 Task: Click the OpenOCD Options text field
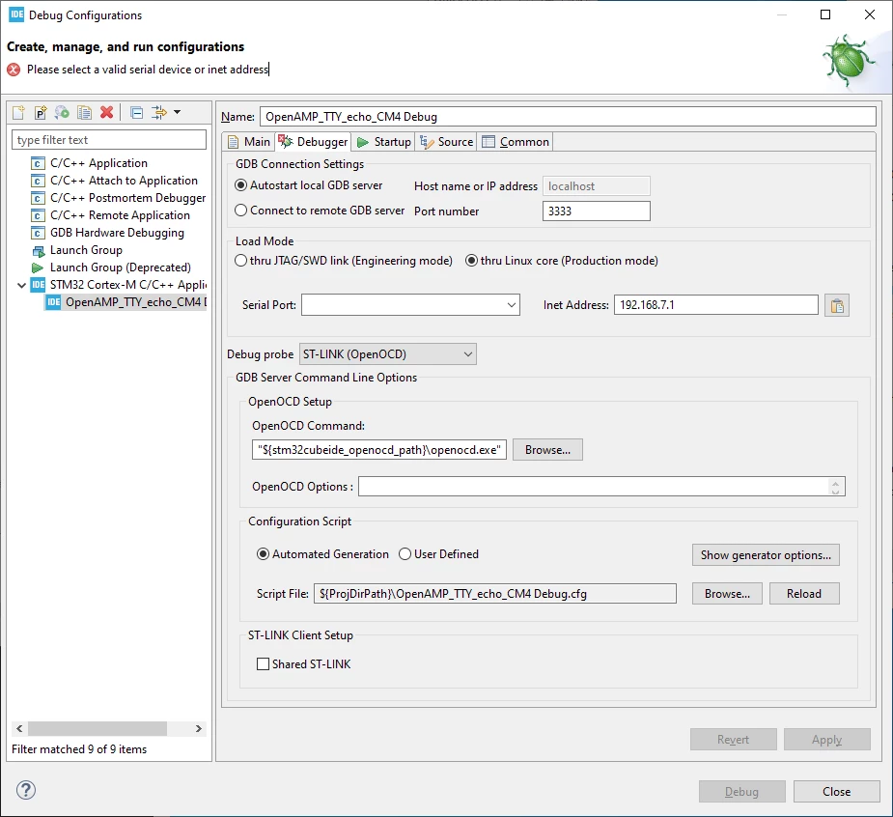pyautogui.click(x=593, y=487)
